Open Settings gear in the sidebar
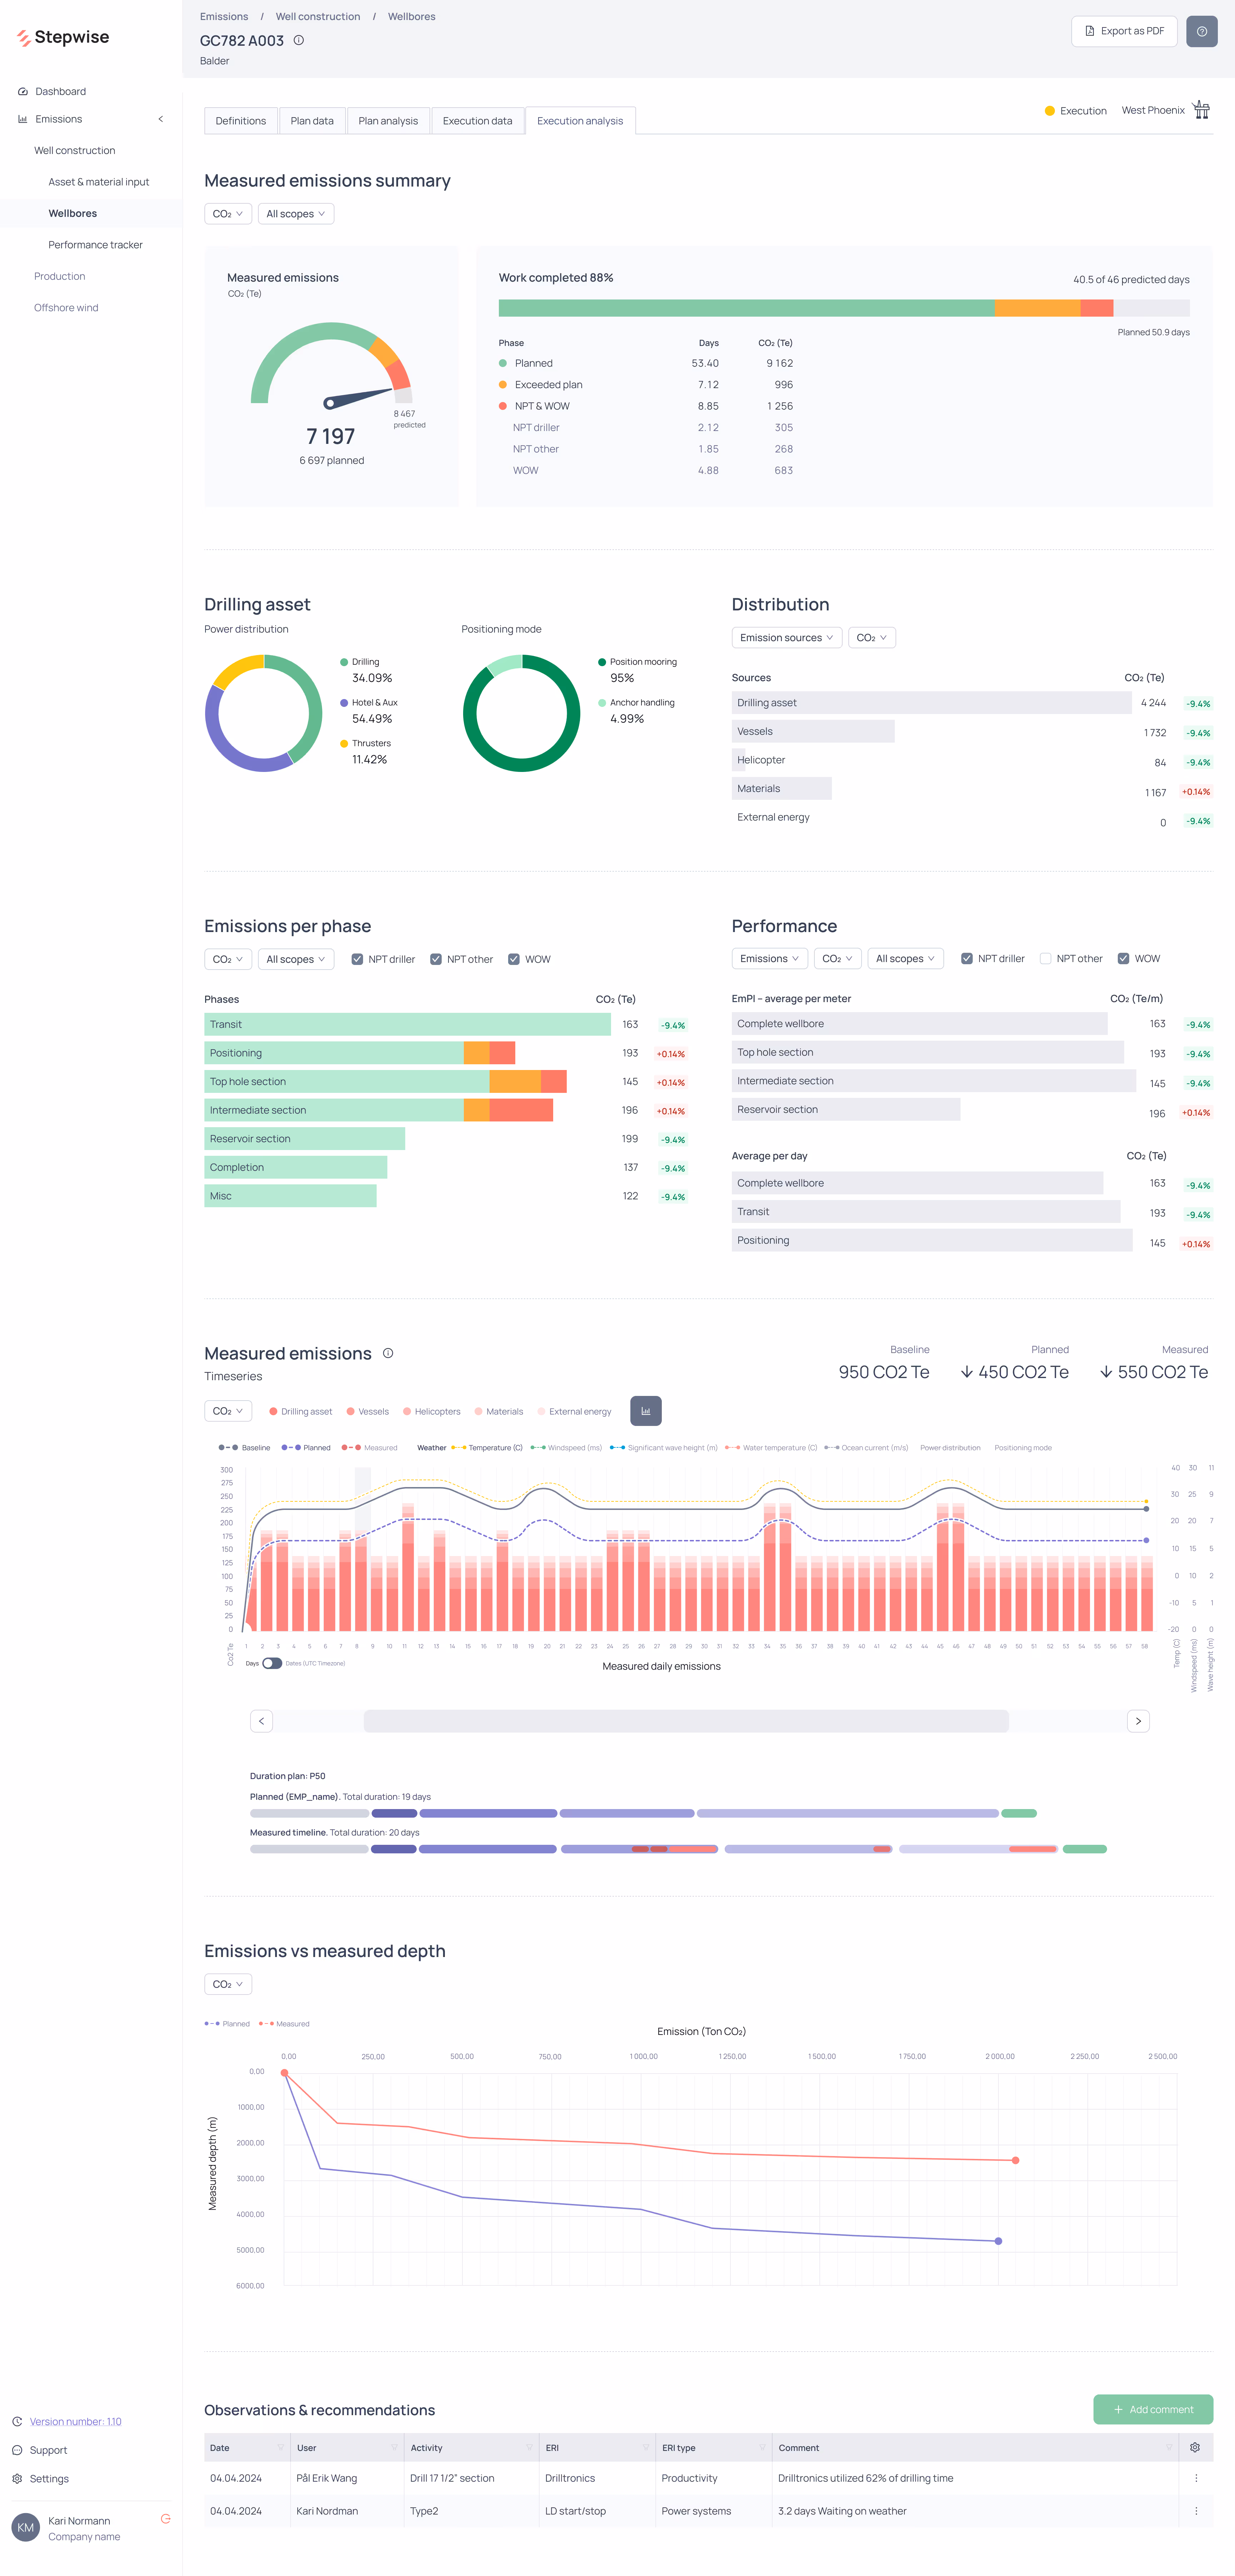 (17, 2479)
